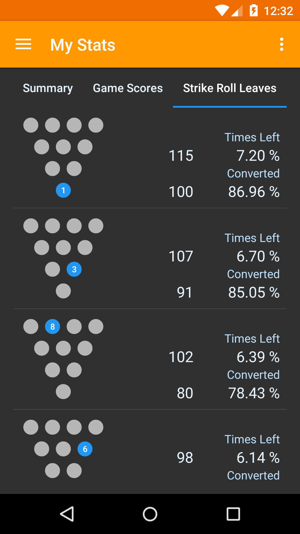Tap the blue pin 6 circle
Viewport: 300px width, 534px height.
85,449
